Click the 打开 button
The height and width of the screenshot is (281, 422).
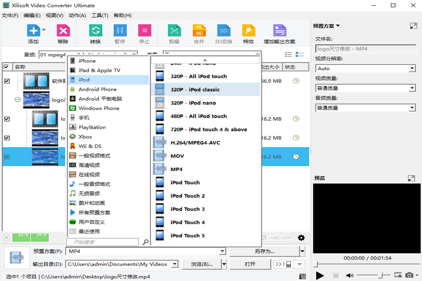click(250, 264)
